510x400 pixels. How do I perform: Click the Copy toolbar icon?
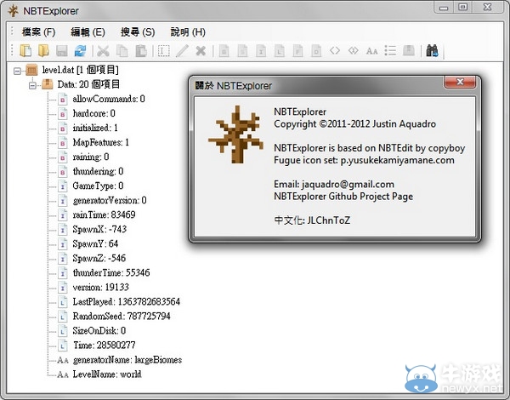point(122,51)
